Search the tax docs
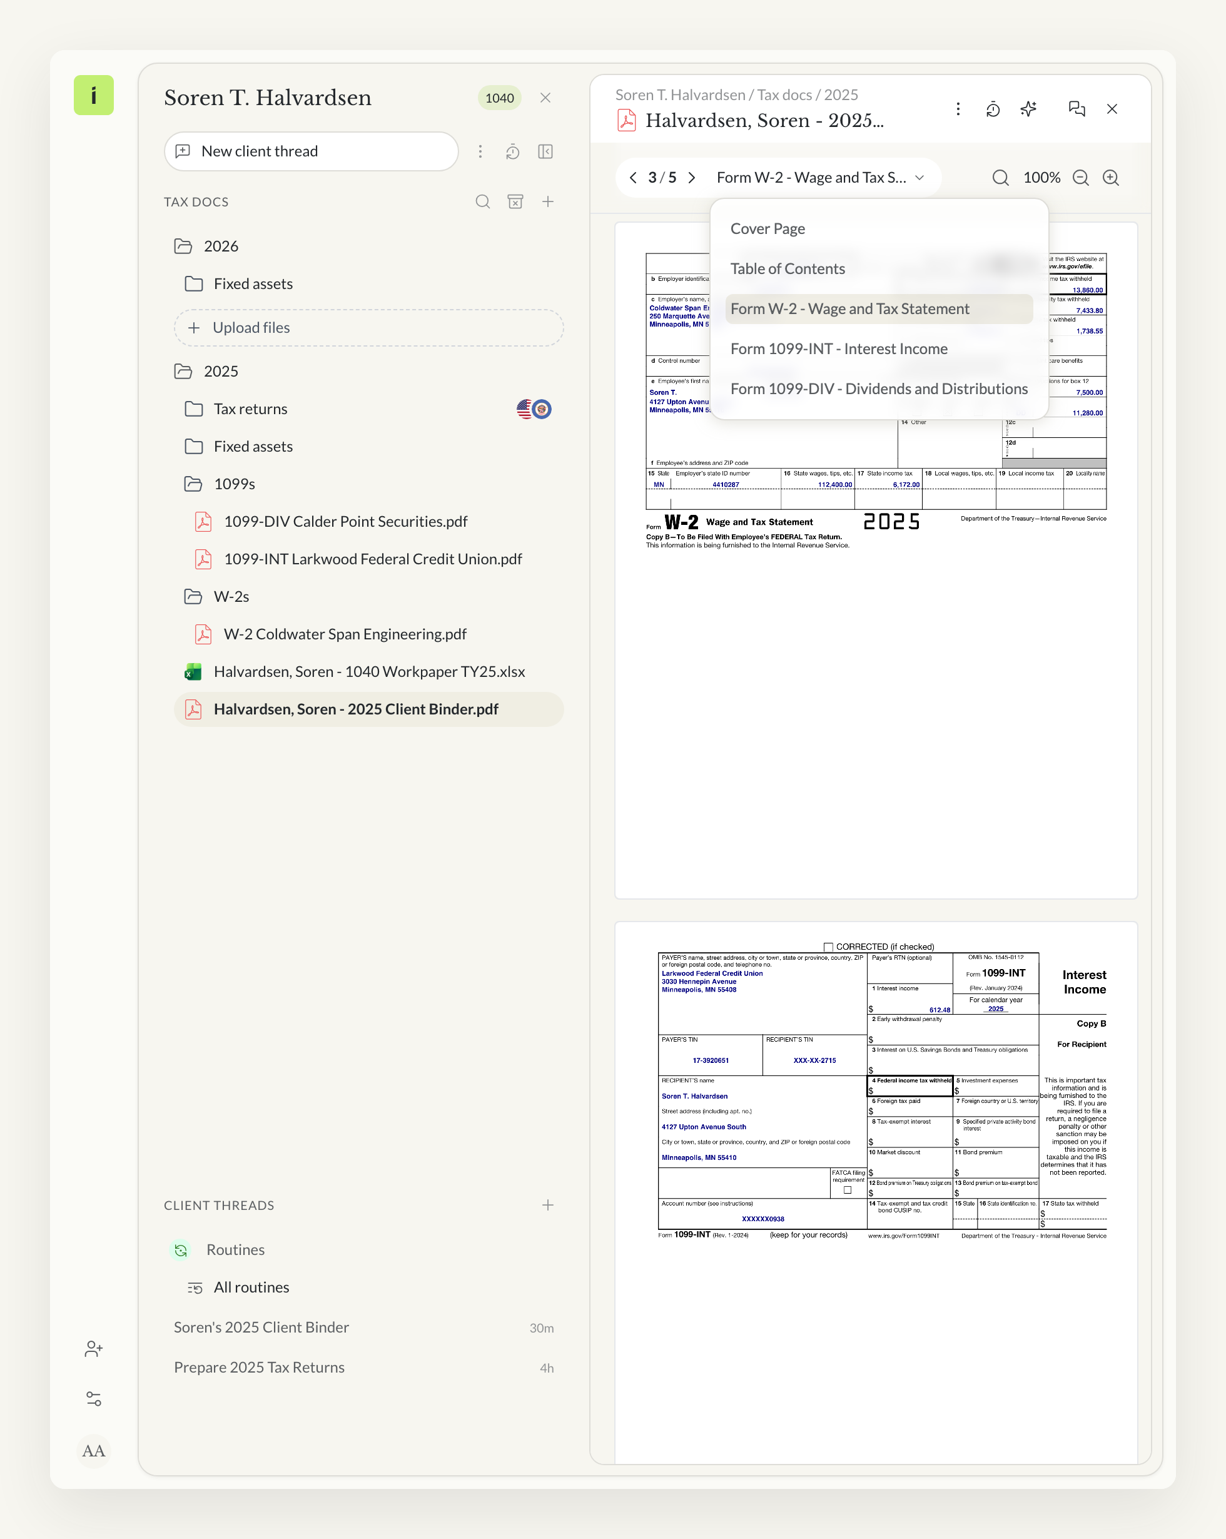1226x1539 pixels. pyautogui.click(x=483, y=202)
